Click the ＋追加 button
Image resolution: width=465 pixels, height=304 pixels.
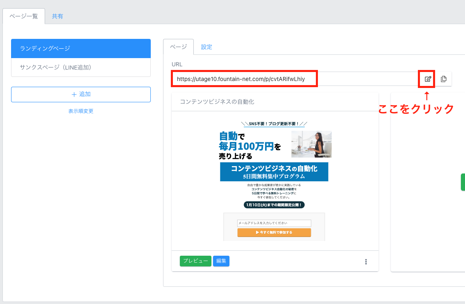[81, 94]
